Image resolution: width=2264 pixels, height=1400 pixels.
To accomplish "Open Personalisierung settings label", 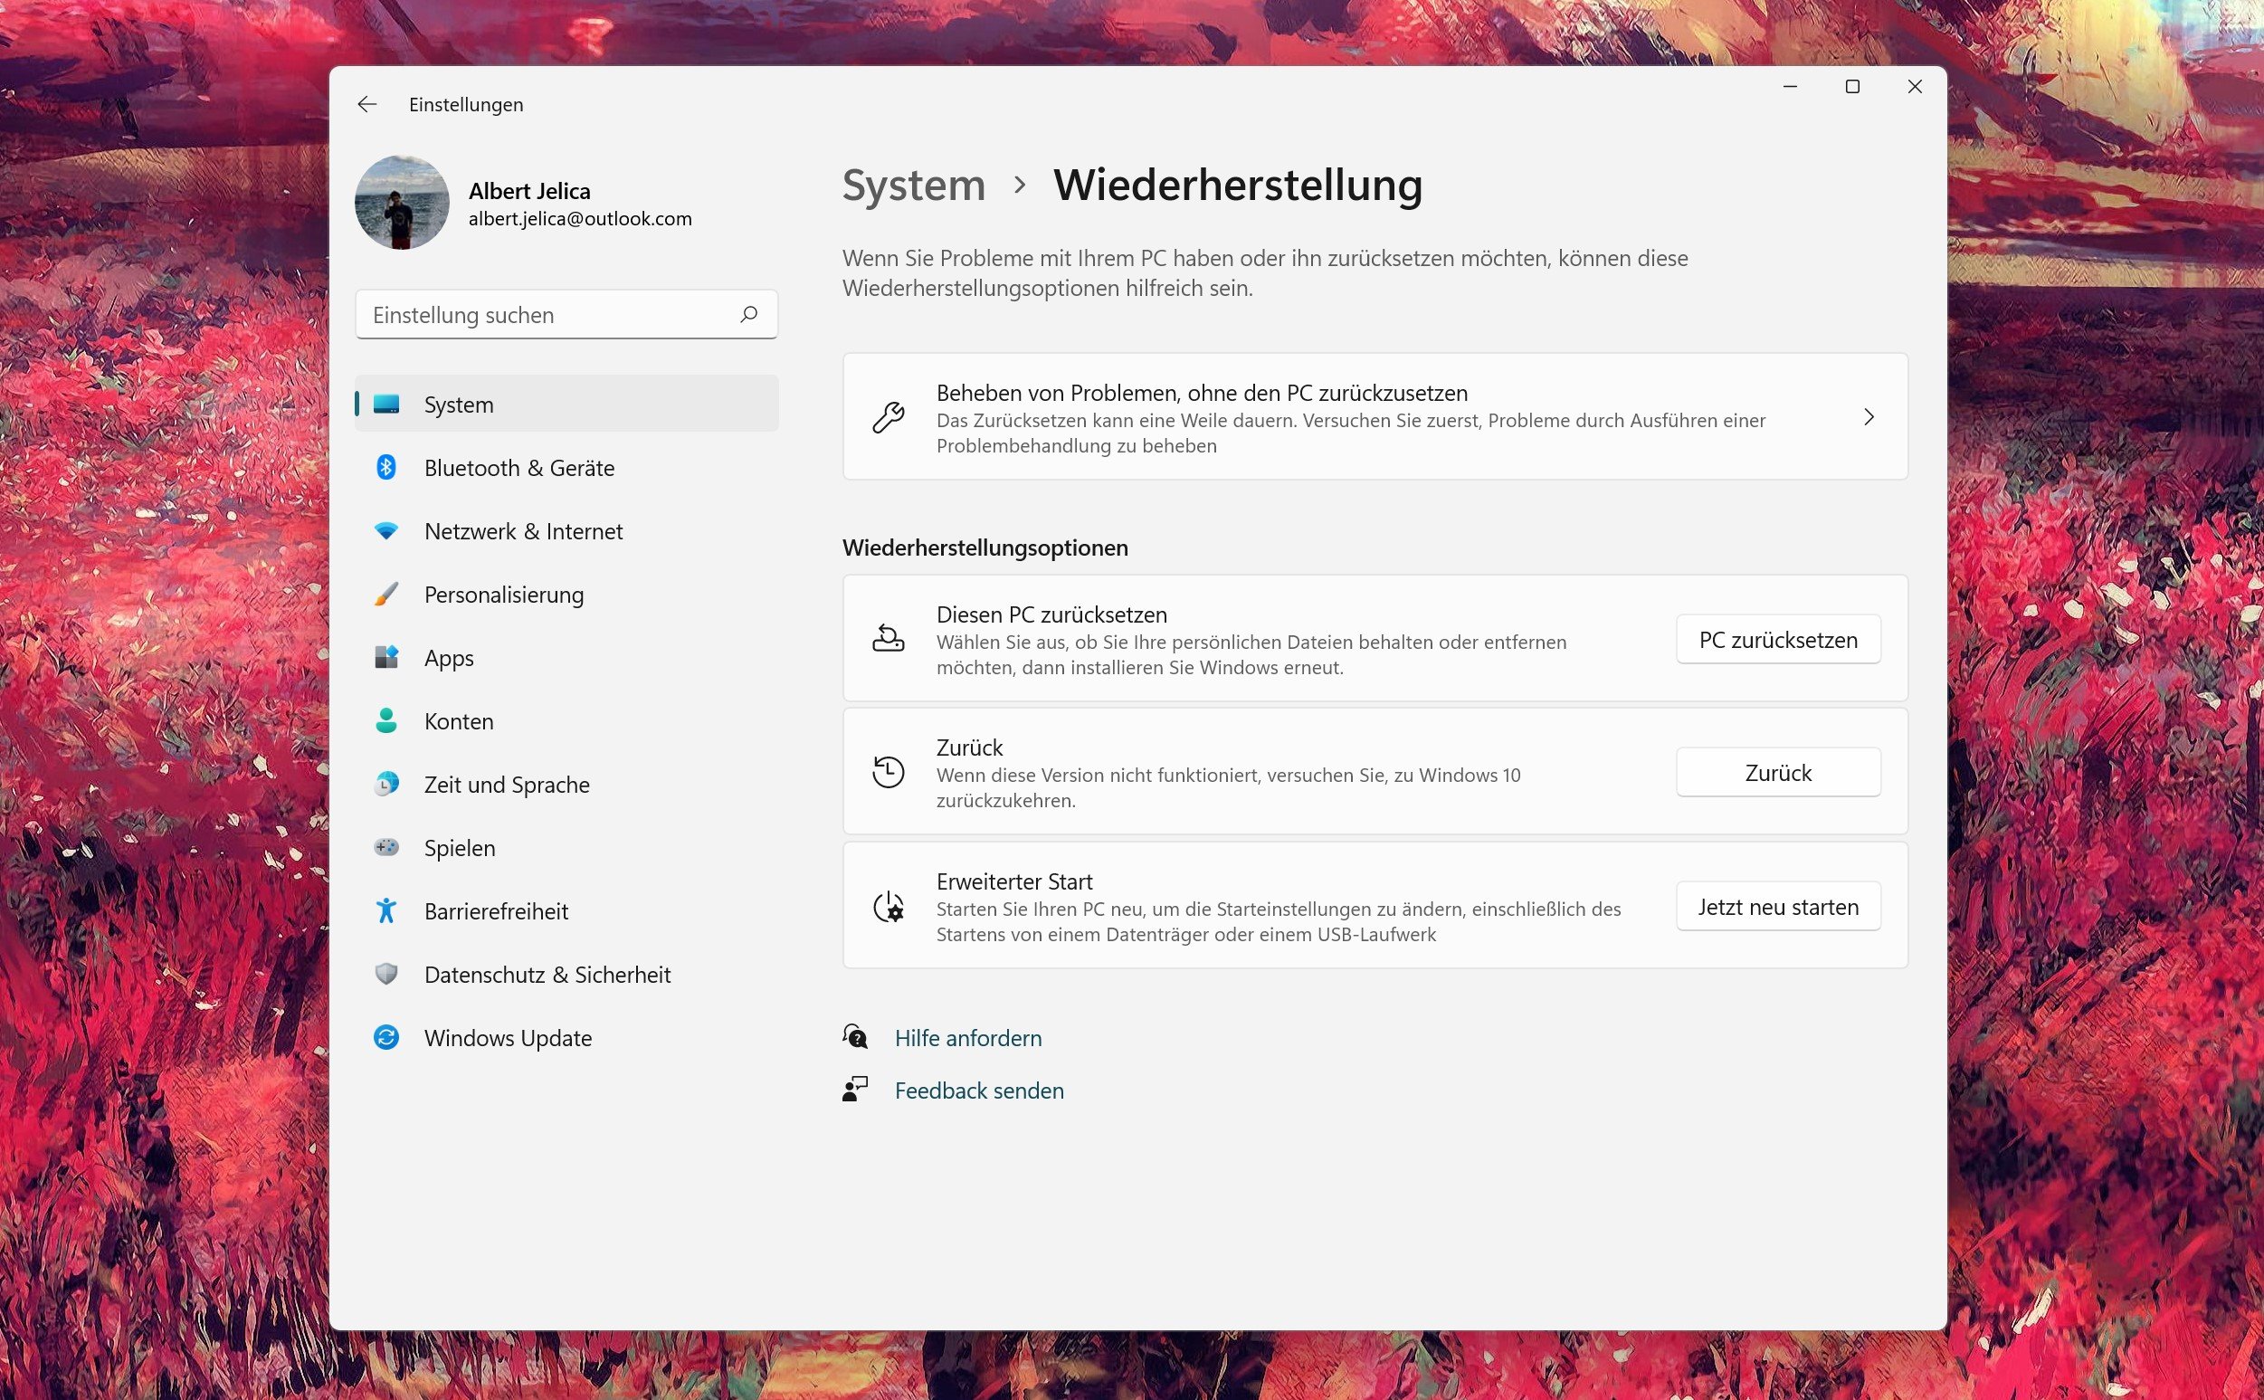I will 504,595.
